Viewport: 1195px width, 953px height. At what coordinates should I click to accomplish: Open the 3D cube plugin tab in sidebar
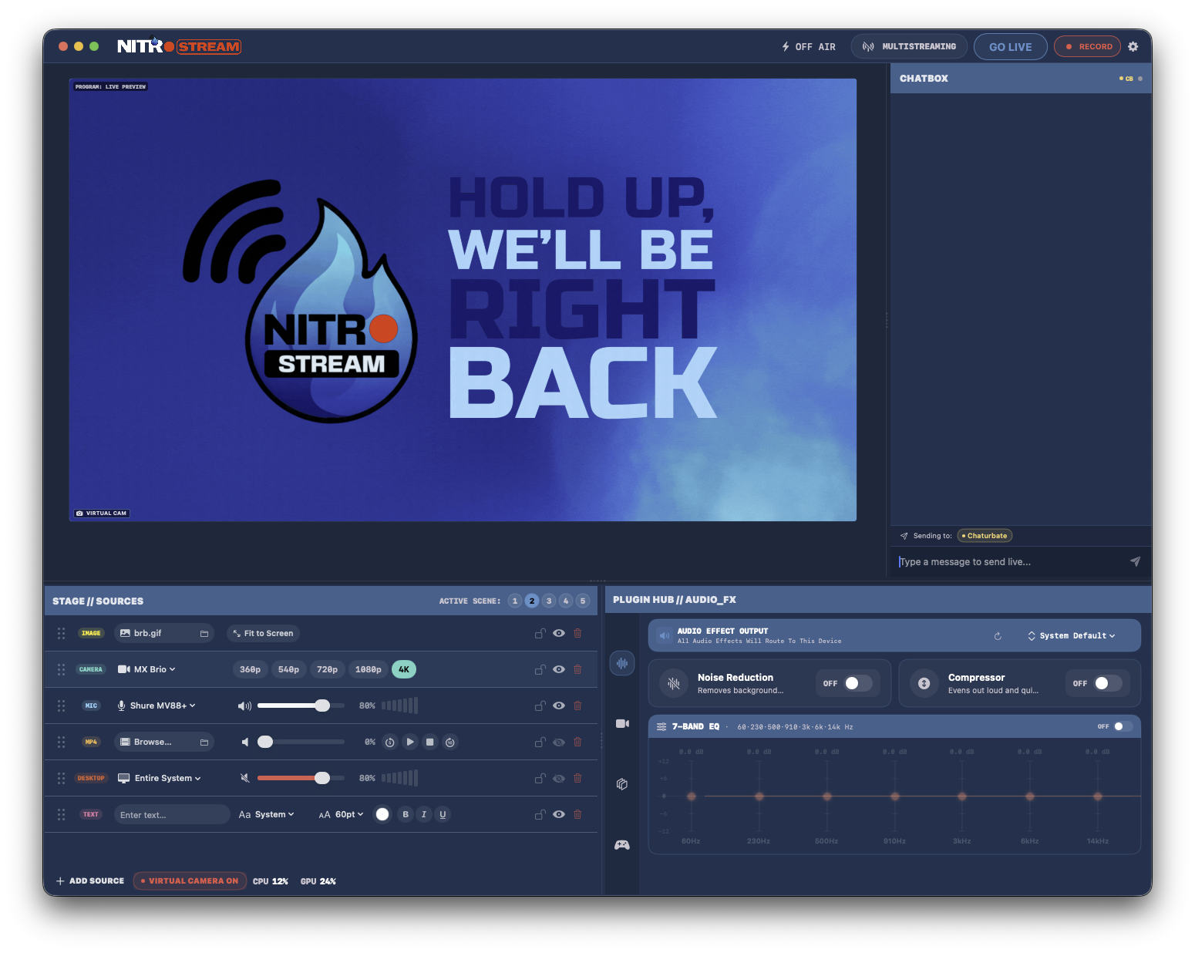tap(622, 784)
